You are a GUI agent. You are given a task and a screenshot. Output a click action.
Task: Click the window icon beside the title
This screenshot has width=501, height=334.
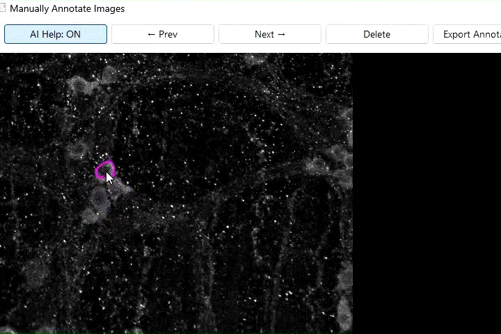point(3,9)
